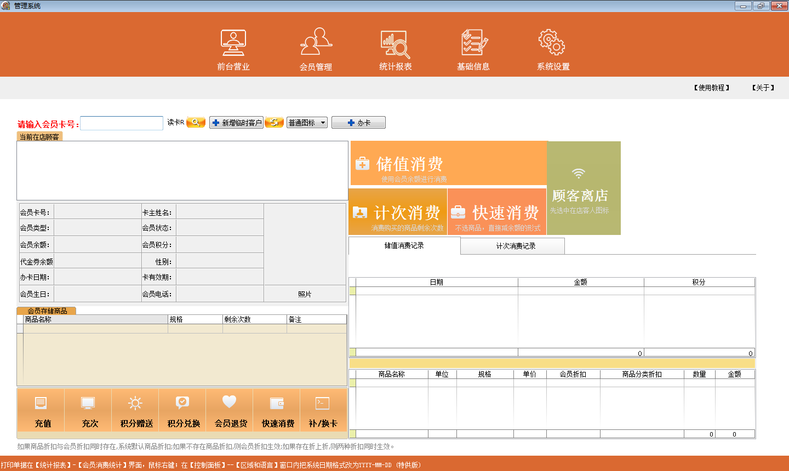Click the 数量 column header
The image size is (789, 471).
699,374
